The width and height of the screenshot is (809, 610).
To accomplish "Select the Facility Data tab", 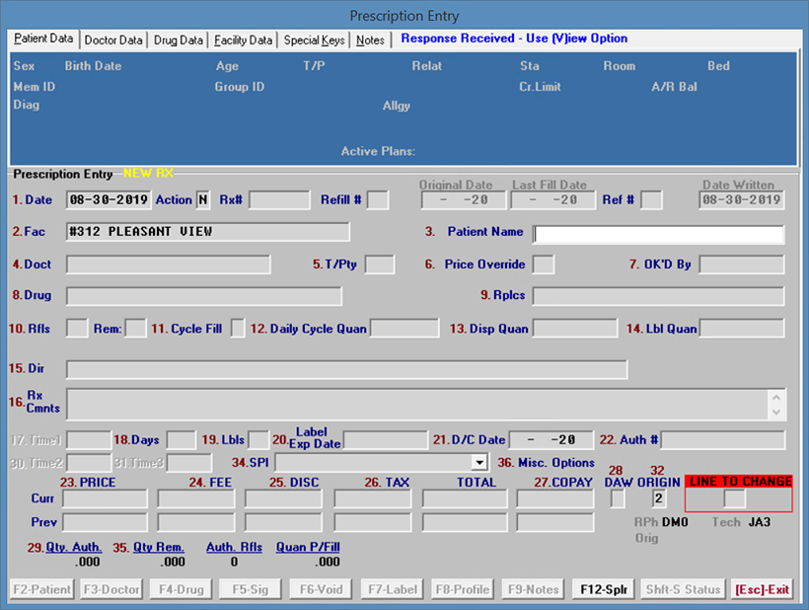I will [x=243, y=40].
